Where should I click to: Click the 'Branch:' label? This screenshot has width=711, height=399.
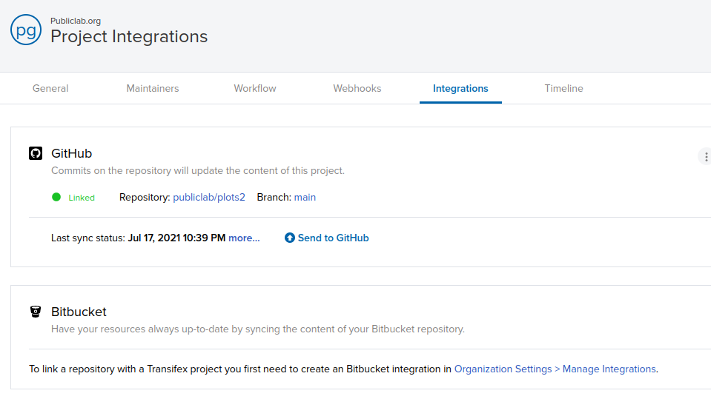[274, 198]
